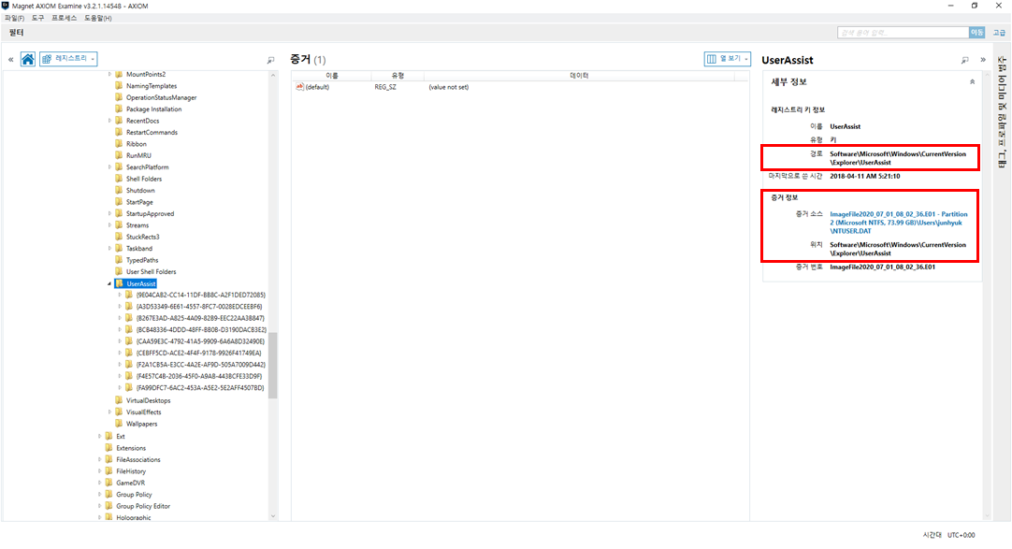Open the 도구 menu

click(38, 18)
